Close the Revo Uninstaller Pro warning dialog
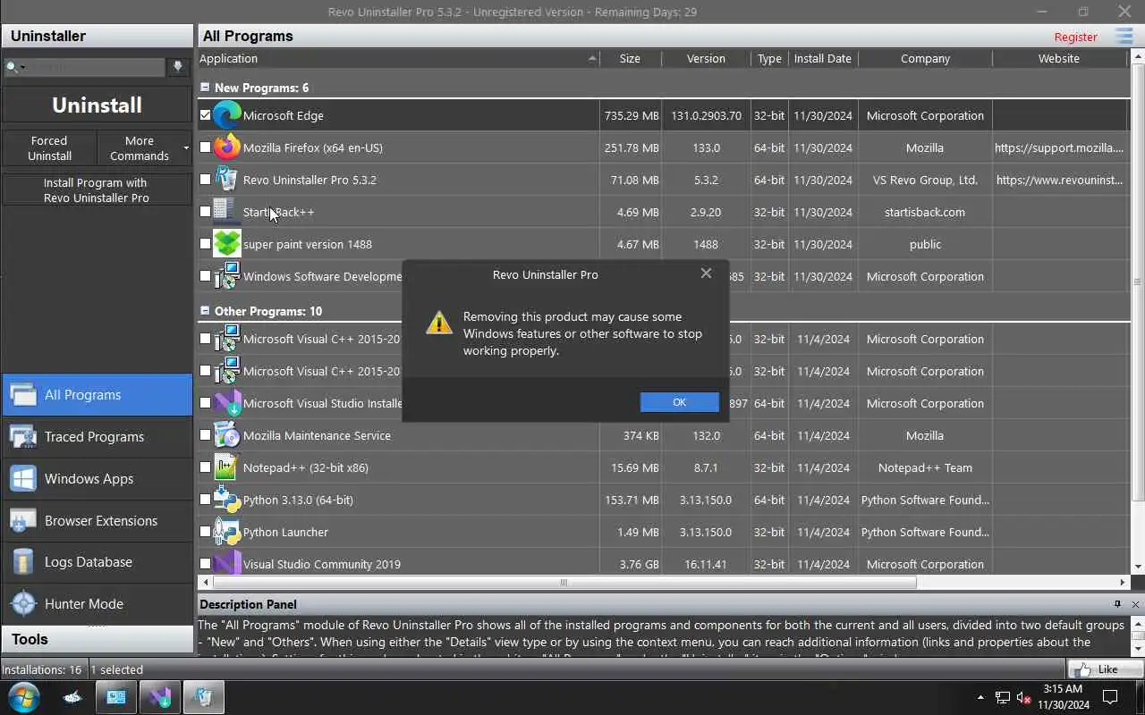The height and width of the screenshot is (715, 1145). (706, 273)
